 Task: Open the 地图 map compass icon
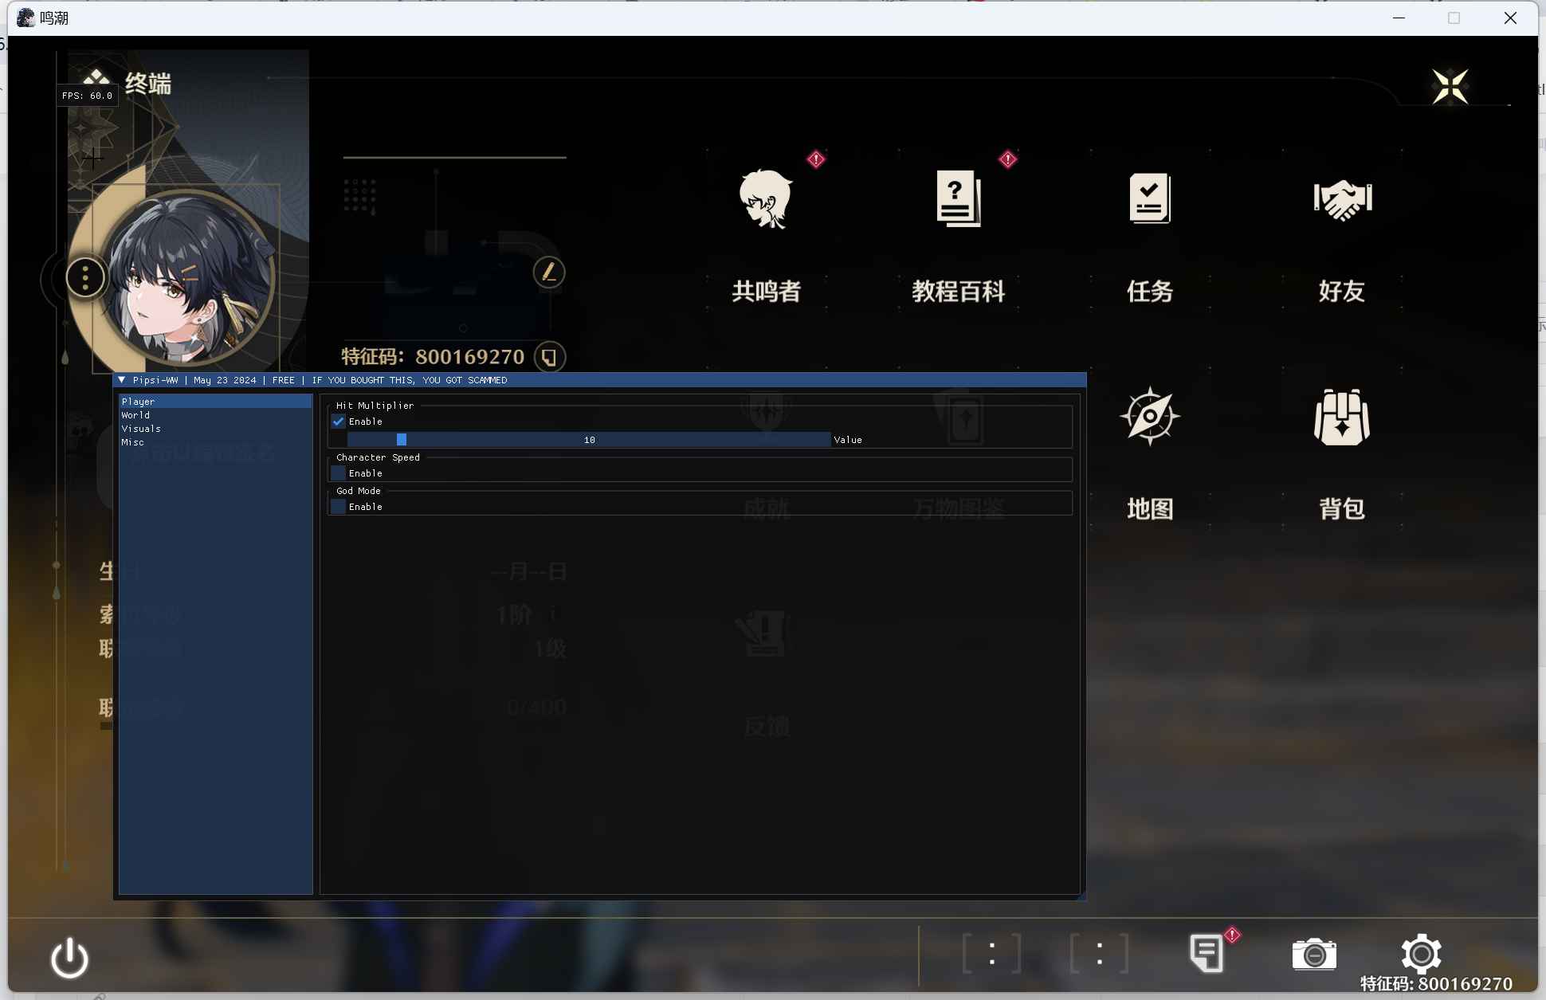(x=1149, y=417)
